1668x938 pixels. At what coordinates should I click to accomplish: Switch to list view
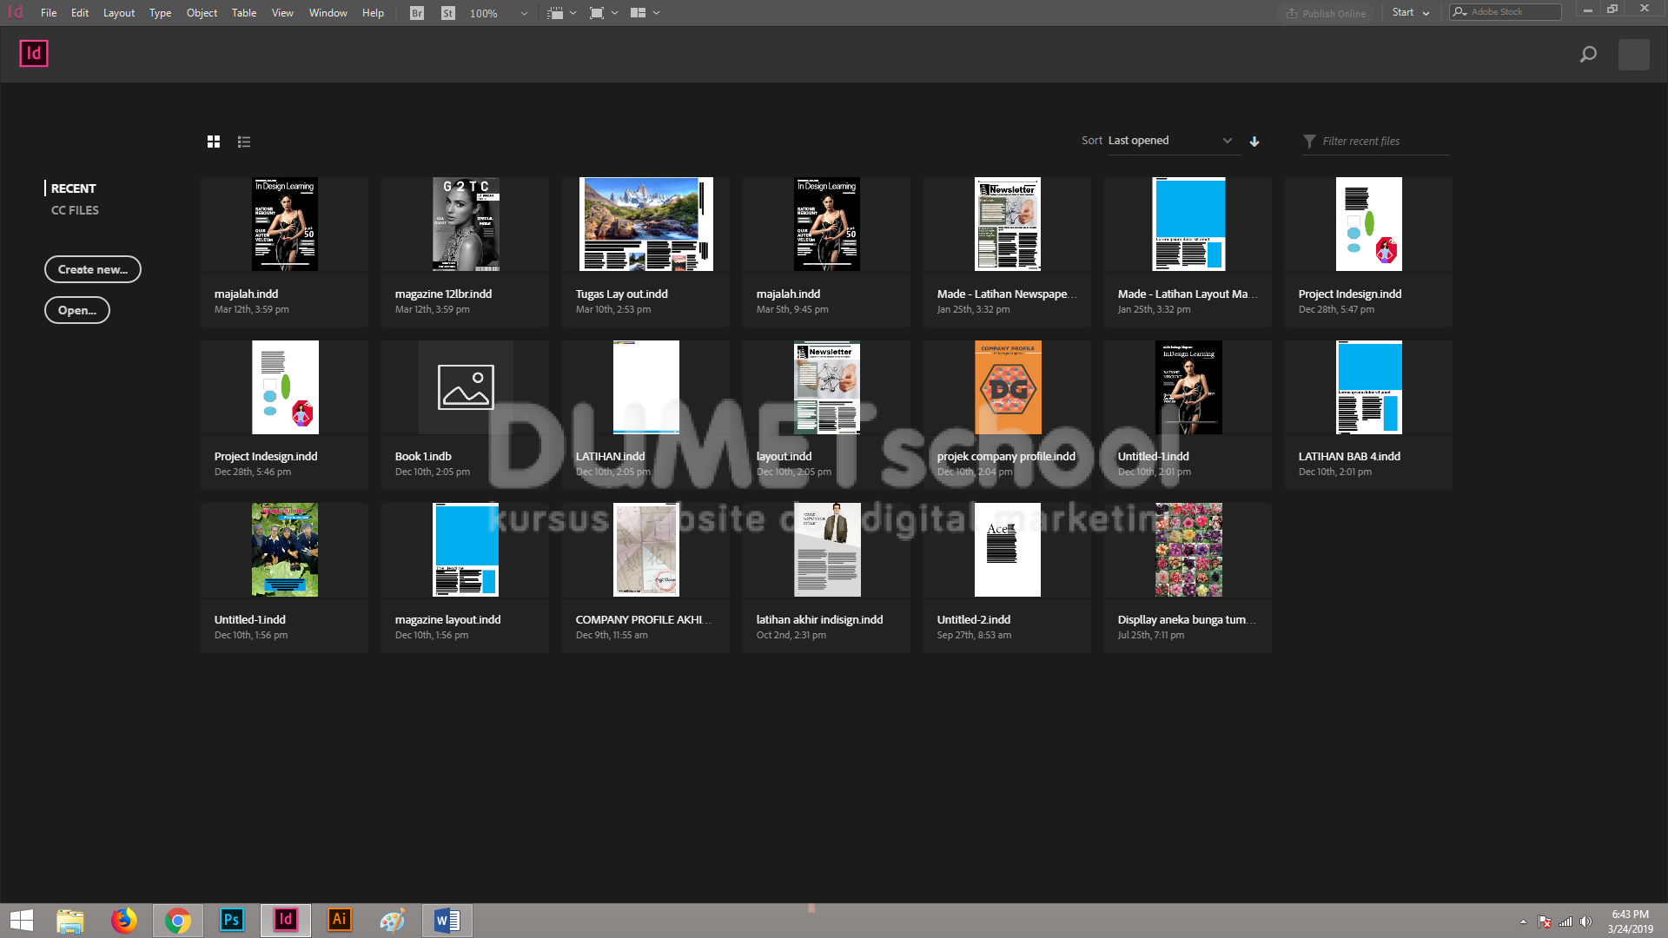244,142
